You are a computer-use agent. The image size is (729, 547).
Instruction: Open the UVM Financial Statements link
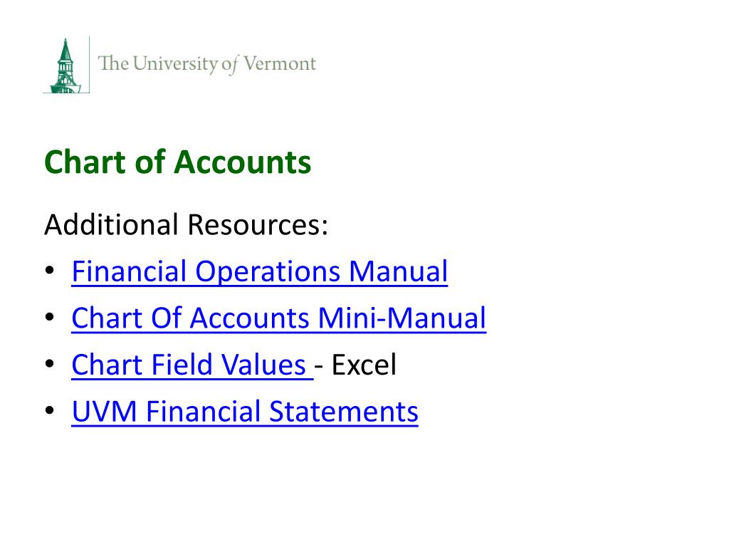(245, 412)
